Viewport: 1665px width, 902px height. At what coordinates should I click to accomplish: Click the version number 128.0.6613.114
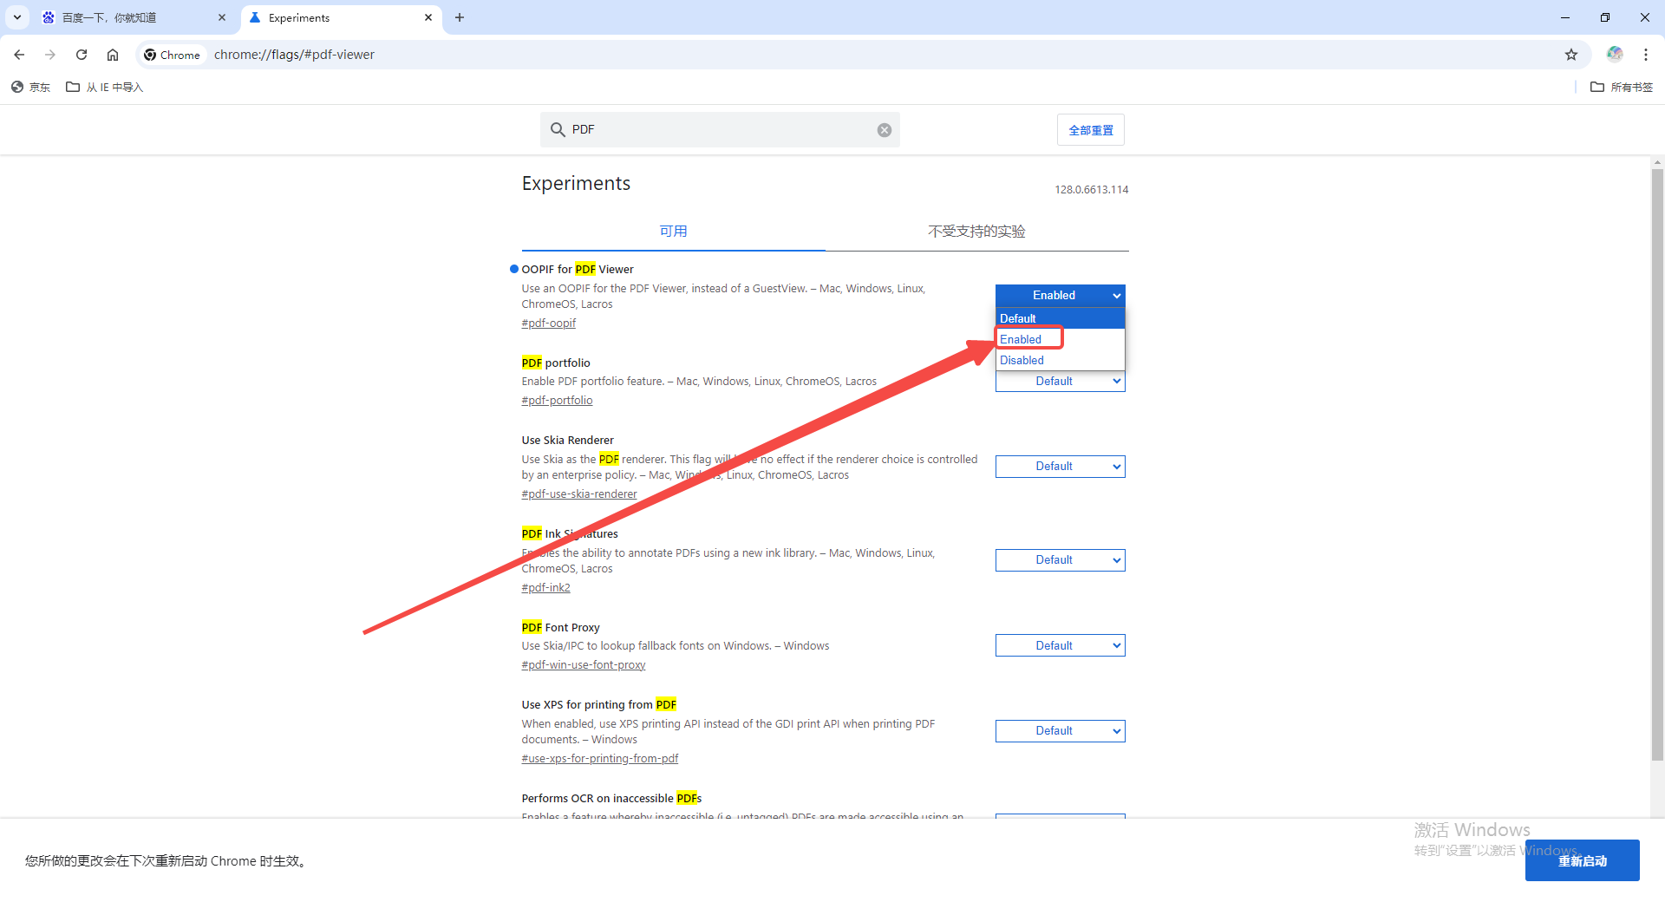tap(1091, 189)
